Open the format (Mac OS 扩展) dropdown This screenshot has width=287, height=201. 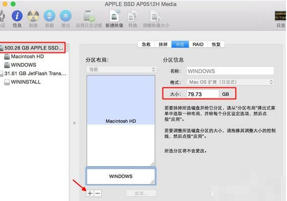click(x=230, y=82)
